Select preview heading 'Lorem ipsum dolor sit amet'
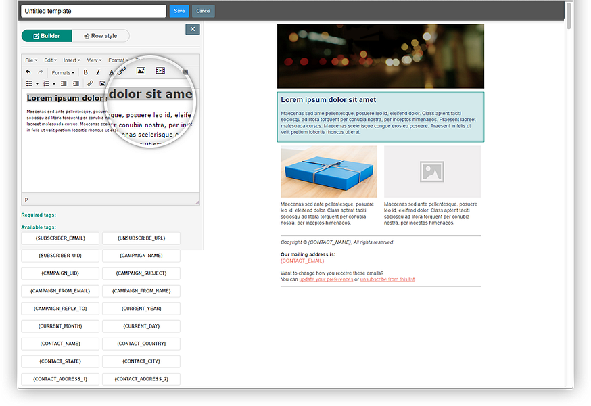 pyautogui.click(x=328, y=100)
